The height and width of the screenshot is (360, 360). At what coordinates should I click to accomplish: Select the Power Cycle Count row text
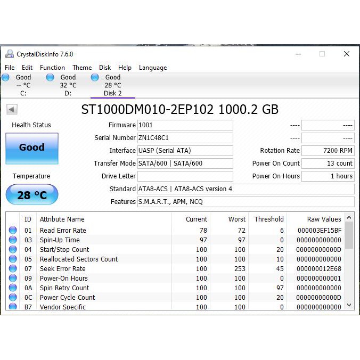tap(67, 297)
